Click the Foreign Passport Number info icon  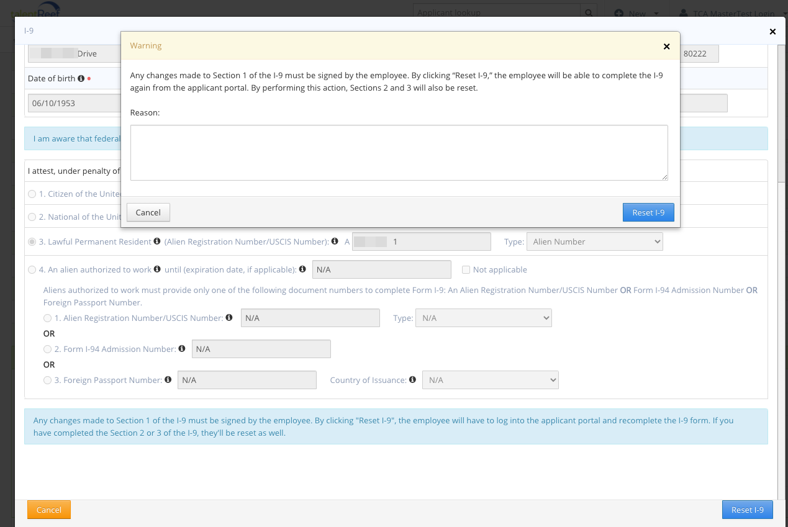(168, 379)
